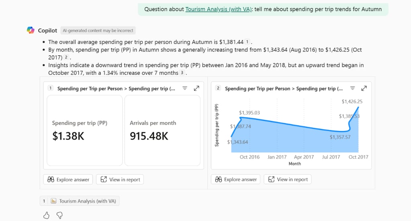This screenshot has height=221, width=411.
Task: Click the thumbs up feedback icon
Action: tap(46, 215)
